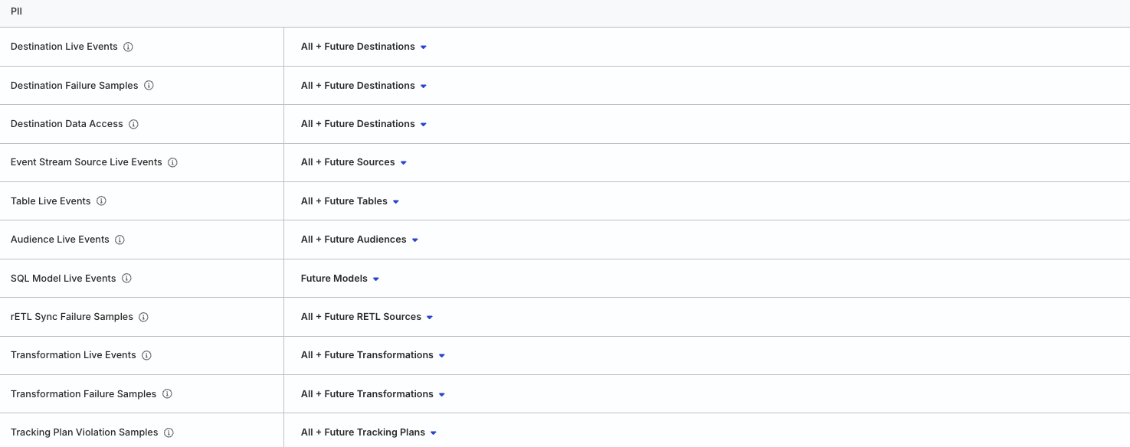Show info for Event Stream Source Live Events
Image resolution: width=1130 pixels, height=447 pixels.
(172, 162)
